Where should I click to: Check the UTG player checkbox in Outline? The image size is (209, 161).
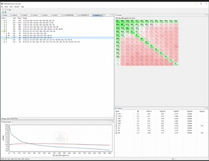pos(117,114)
